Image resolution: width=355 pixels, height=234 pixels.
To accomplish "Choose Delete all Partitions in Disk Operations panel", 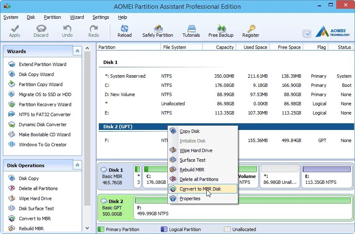I will pos(38,188).
